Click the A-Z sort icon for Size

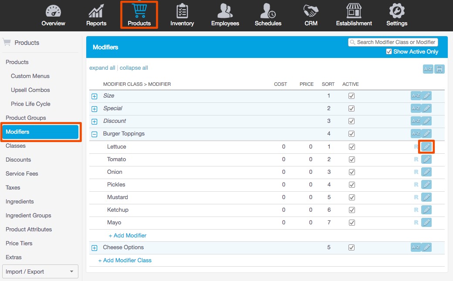click(416, 96)
